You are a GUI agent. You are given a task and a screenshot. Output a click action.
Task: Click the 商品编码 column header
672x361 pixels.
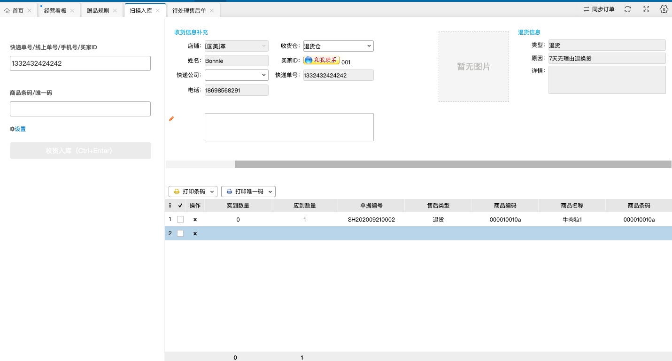click(x=505, y=206)
